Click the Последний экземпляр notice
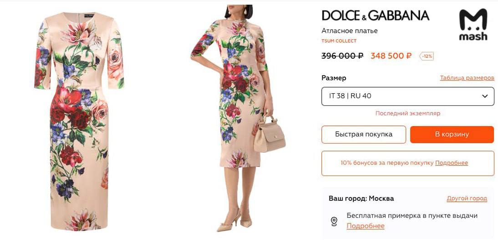This screenshot has width=498, height=240. pos(407,113)
